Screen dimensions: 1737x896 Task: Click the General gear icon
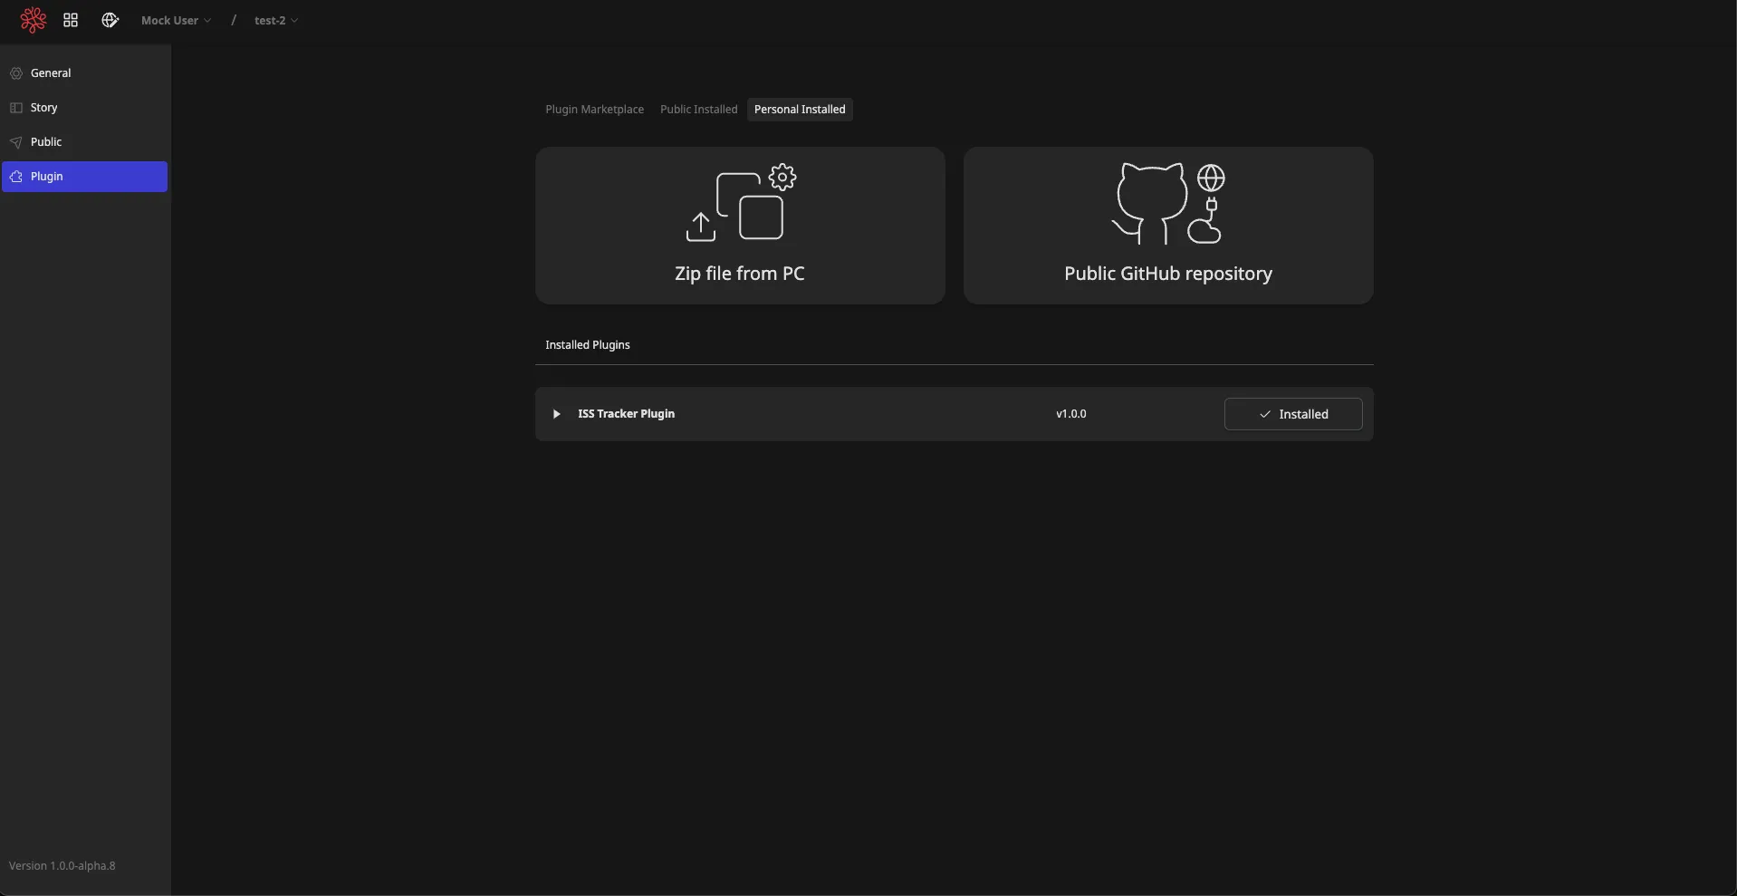pos(16,73)
